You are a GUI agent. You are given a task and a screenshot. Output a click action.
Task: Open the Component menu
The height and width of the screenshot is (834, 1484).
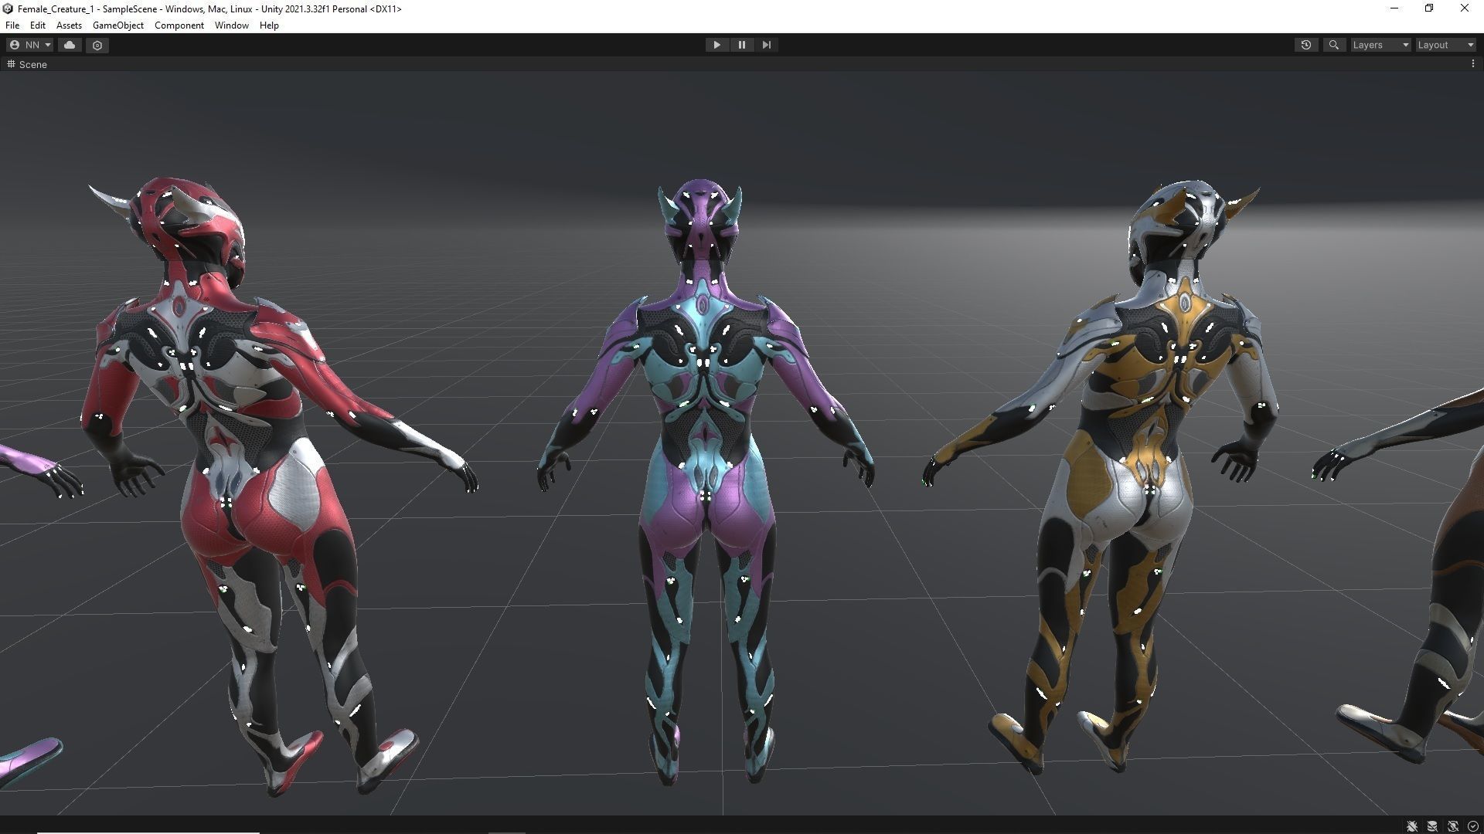(179, 25)
